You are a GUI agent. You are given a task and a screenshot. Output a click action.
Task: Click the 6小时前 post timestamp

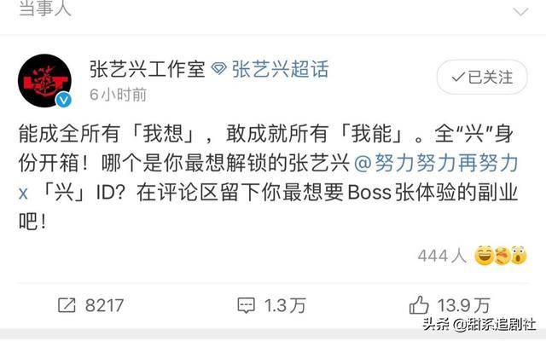click(x=118, y=95)
